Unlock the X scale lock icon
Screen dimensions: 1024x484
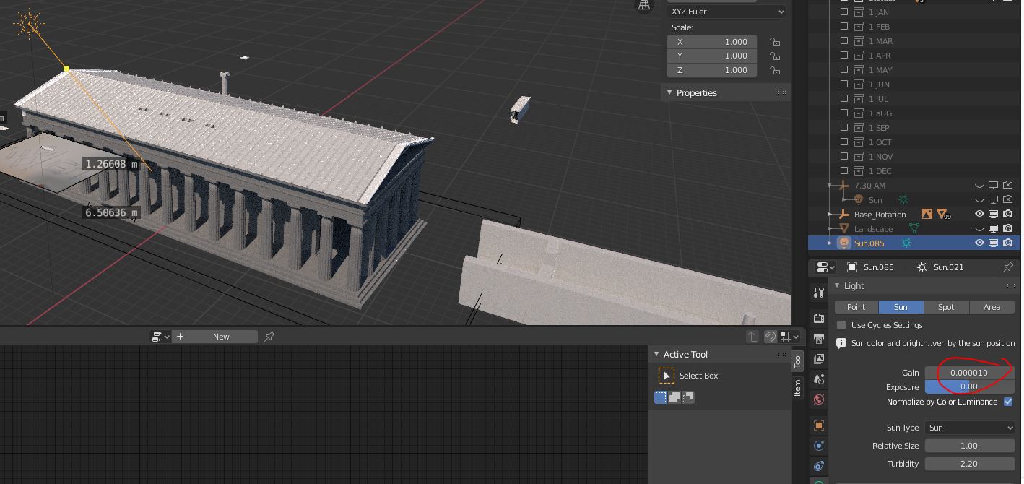click(774, 42)
